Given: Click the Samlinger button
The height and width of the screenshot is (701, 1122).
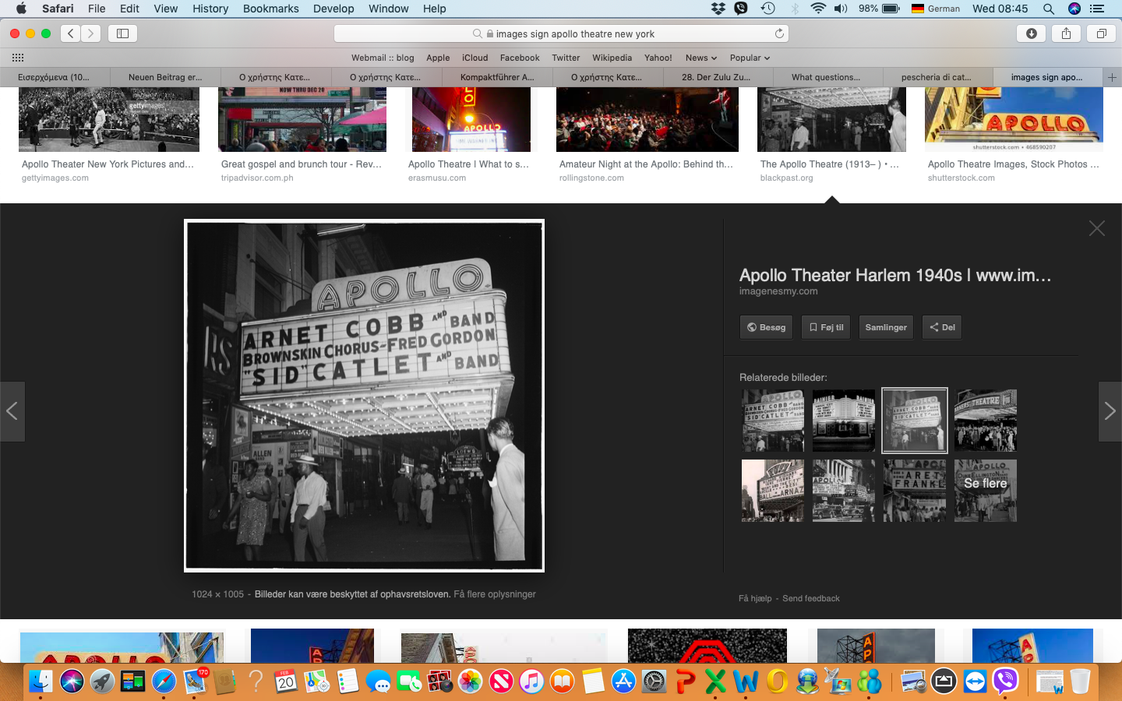Looking at the screenshot, I should coord(886,327).
